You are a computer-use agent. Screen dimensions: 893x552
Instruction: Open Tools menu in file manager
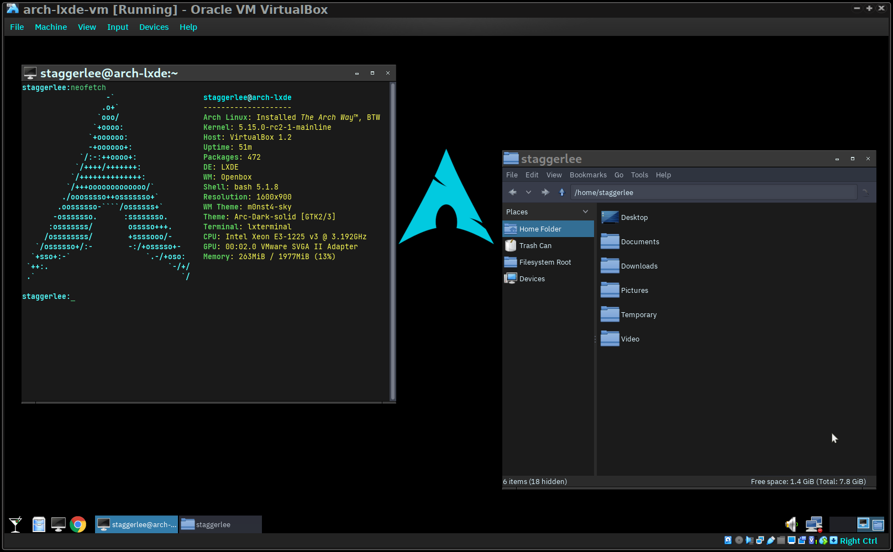tap(639, 175)
